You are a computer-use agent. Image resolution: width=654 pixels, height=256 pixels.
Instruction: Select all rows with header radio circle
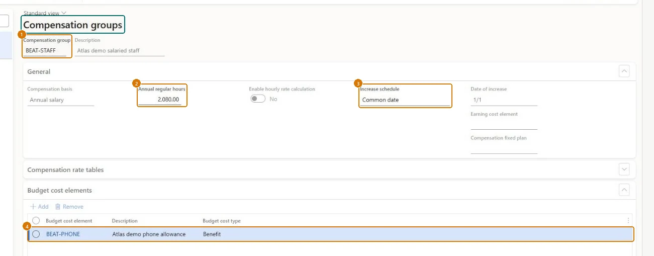(x=36, y=220)
